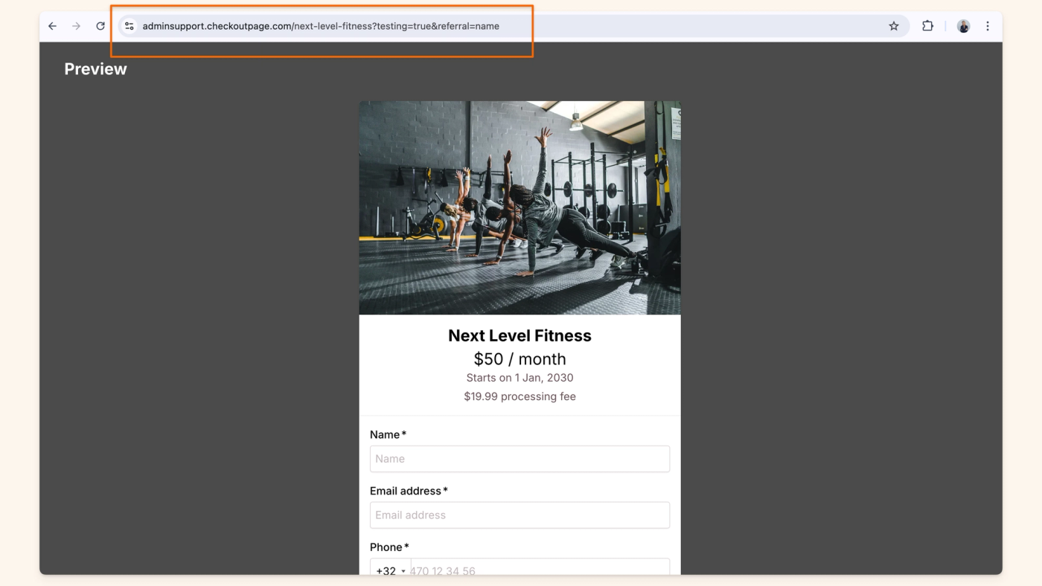Click the Preview heading
Screen dimensions: 1042x586
pyautogui.click(x=95, y=69)
